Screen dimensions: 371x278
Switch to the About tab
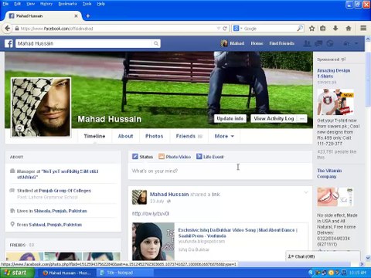[x=125, y=136]
